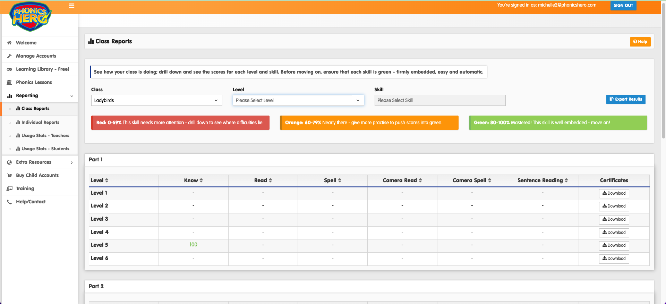Viewport: 666px width, 304px height.
Task: Open the Please Select Skill dropdown
Action: click(x=440, y=100)
